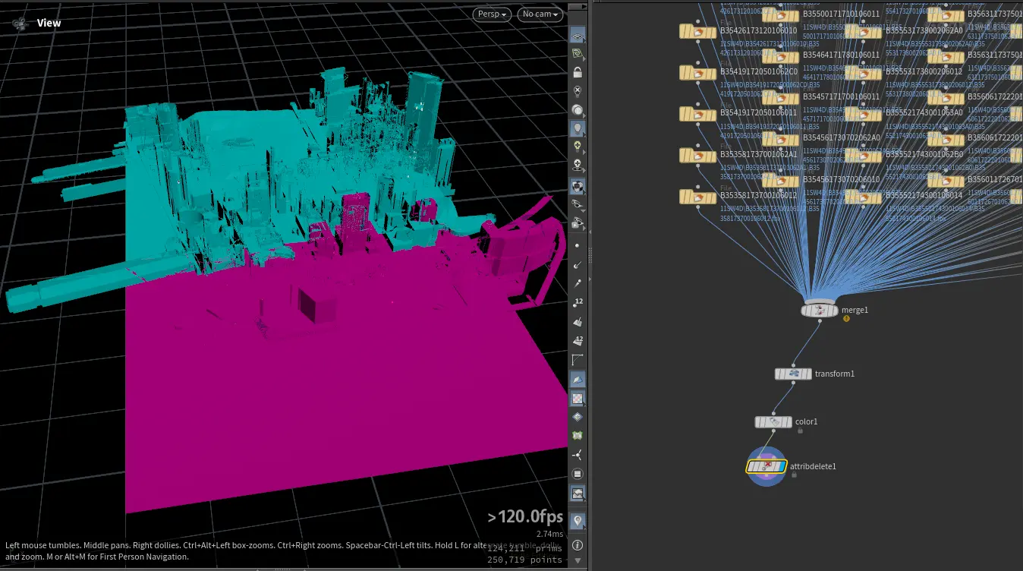Select File node B35500171710106011
This screenshot has width=1023, height=571.
point(781,14)
